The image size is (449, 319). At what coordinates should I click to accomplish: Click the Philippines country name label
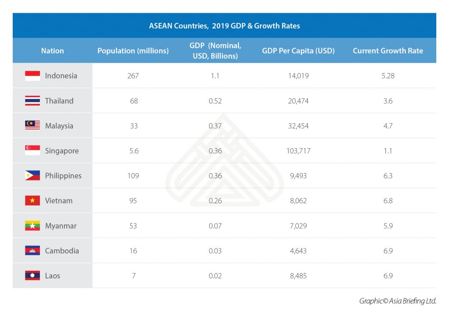(63, 176)
